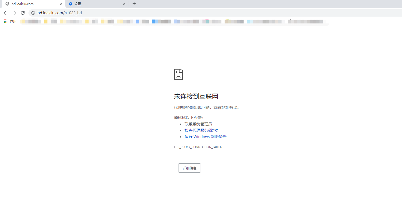Click the back navigation arrow

click(6, 13)
